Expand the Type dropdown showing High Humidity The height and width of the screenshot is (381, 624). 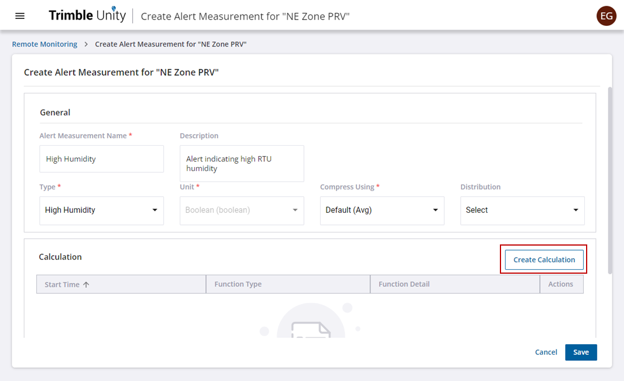pyautogui.click(x=102, y=210)
